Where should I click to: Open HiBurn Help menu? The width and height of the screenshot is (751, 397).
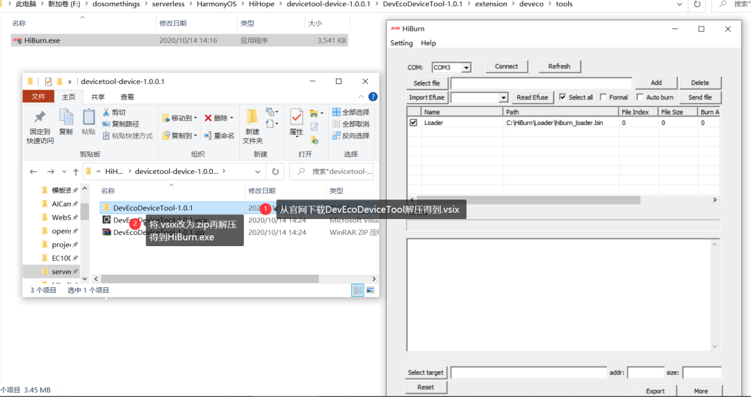(428, 43)
